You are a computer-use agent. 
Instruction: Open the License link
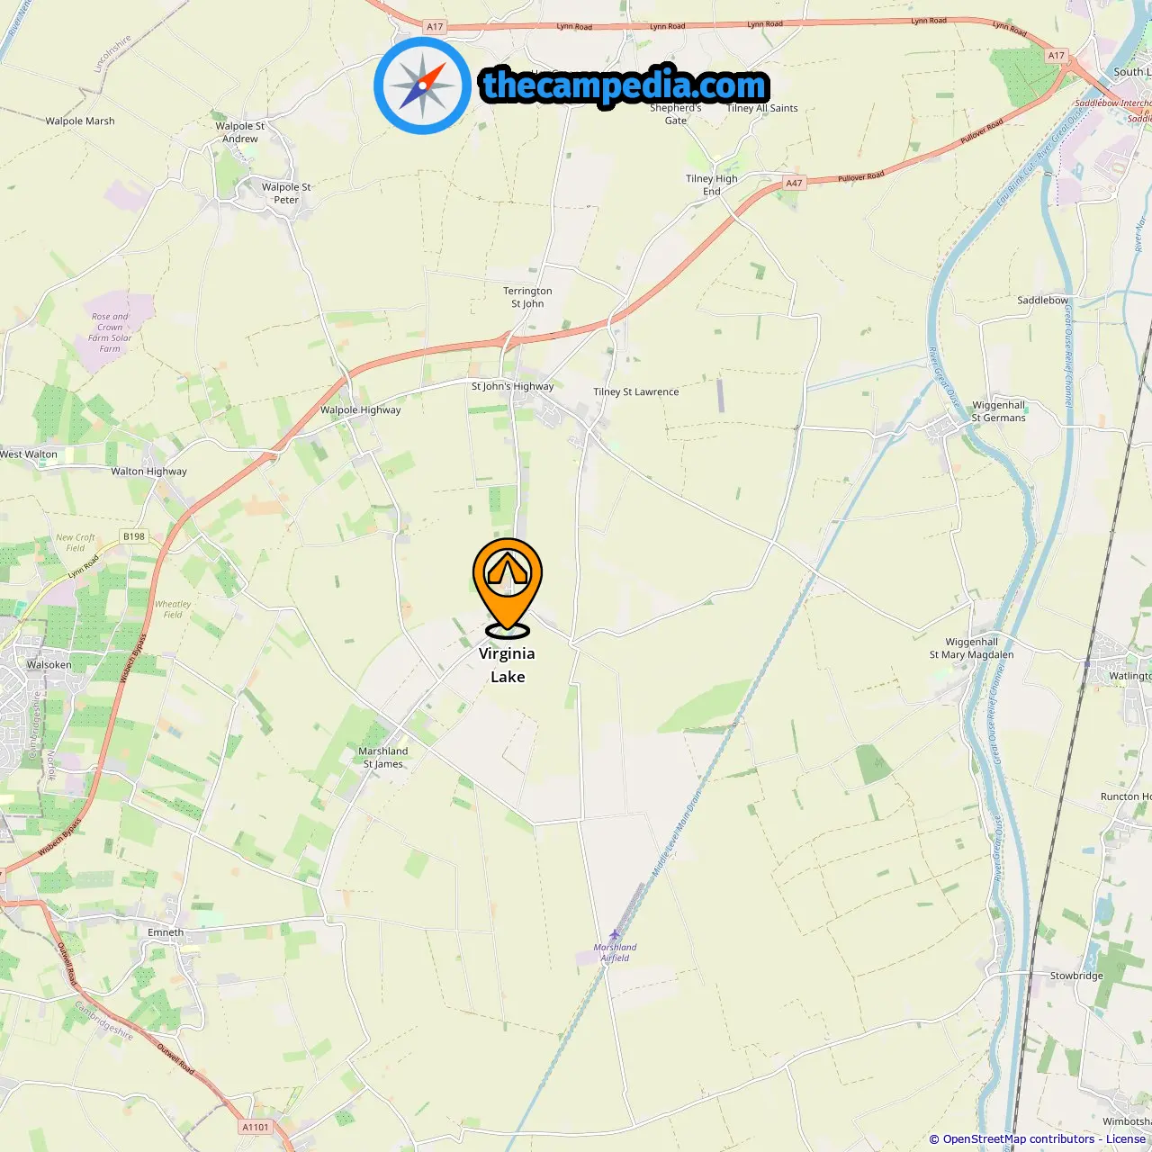(x=1126, y=1138)
